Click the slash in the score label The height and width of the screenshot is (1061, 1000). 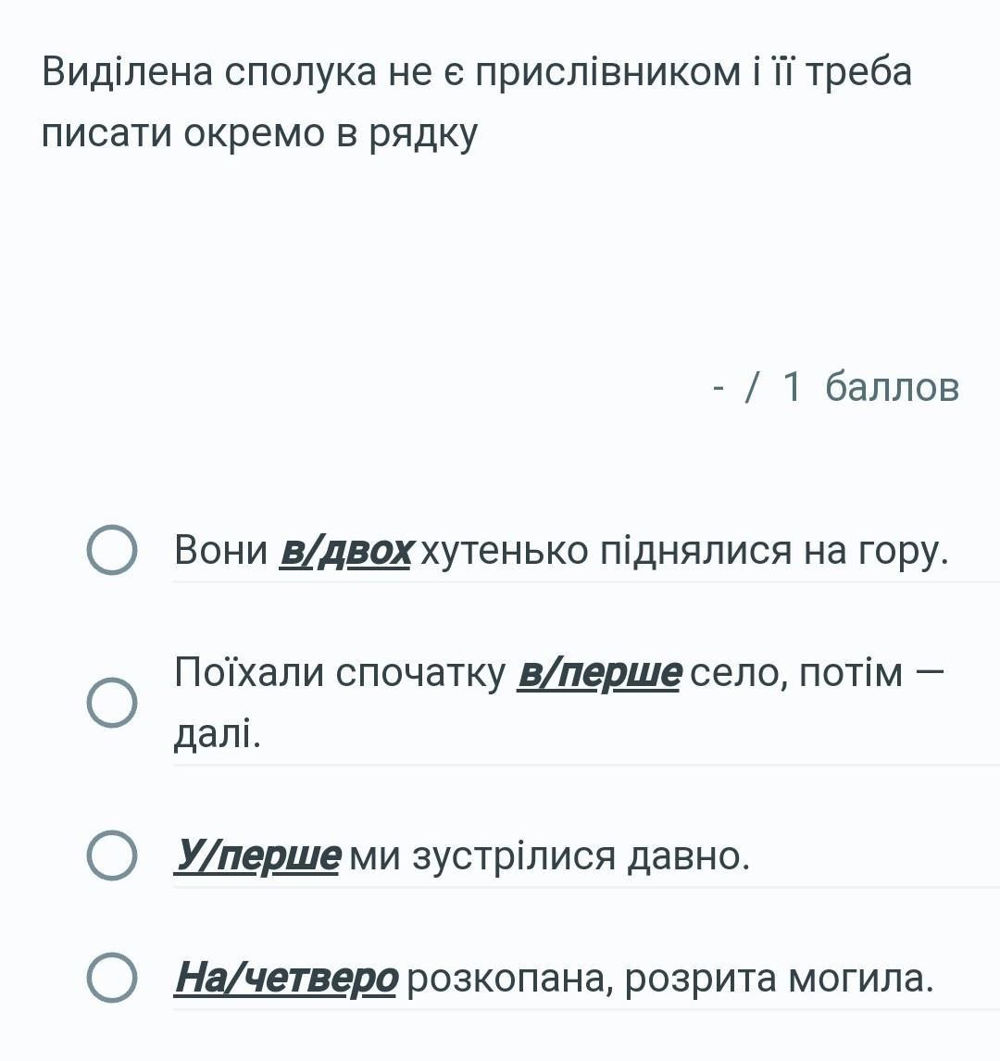(752, 387)
